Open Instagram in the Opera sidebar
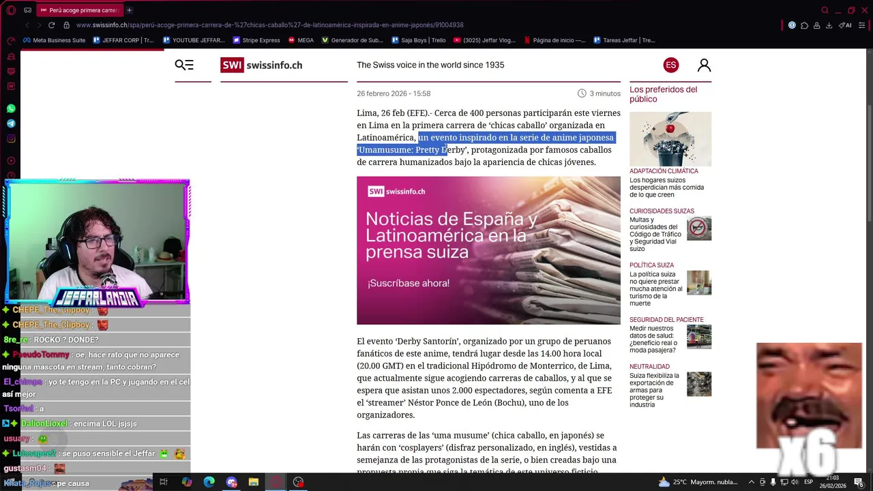The image size is (873, 491). (11, 138)
